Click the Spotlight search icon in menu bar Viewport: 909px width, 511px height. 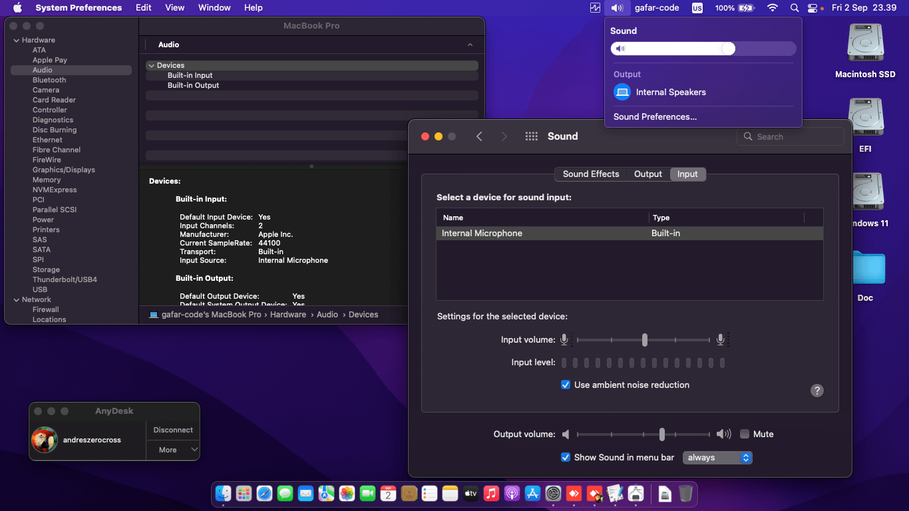point(794,8)
